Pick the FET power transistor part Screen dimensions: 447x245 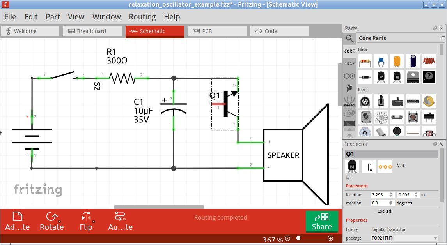[x=413, y=77]
